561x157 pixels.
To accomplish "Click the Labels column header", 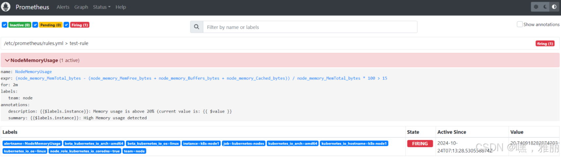I will coord(10,132).
